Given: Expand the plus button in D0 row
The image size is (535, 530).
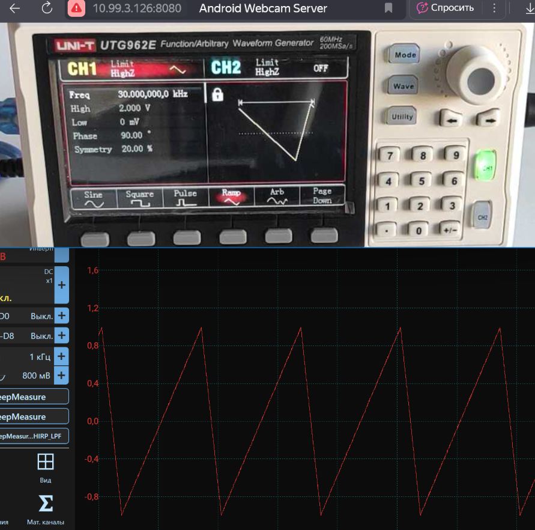Looking at the screenshot, I should (61, 316).
